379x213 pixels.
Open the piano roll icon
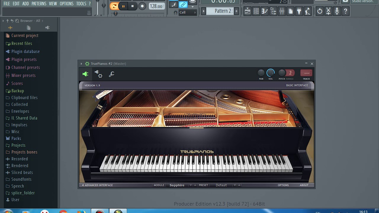(x=265, y=12)
